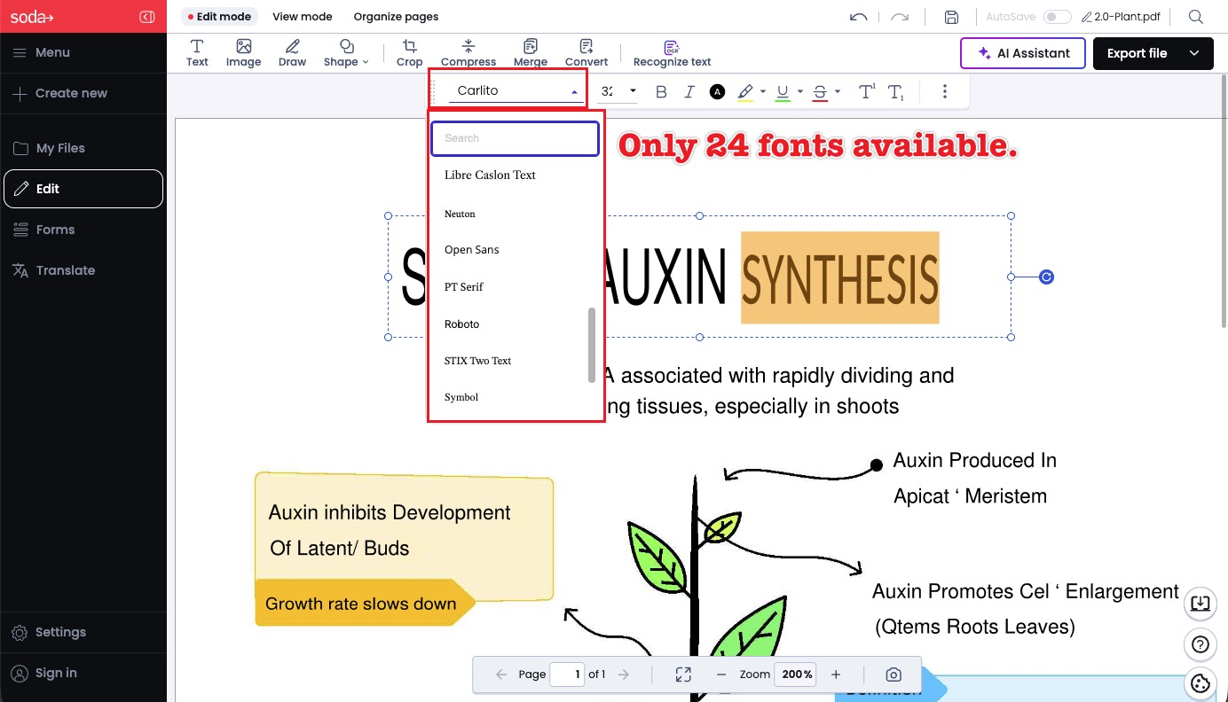Select the Draw tool
The height and width of the screenshot is (702, 1228).
(x=292, y=53)
